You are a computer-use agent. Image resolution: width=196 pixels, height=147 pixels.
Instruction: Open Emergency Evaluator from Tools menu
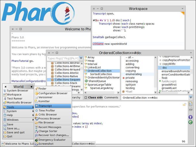coord(52,140)
